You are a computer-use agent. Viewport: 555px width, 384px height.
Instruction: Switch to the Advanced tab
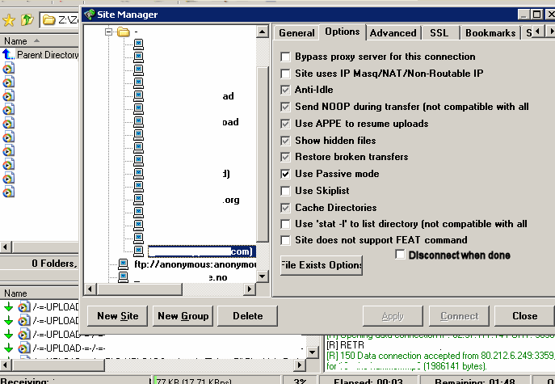pyautogui.click(x=393, y=33)
